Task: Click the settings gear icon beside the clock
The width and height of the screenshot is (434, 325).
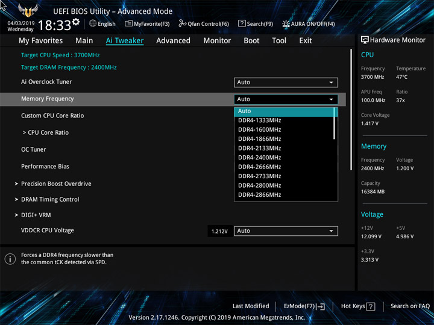Action: coord(76,22)
